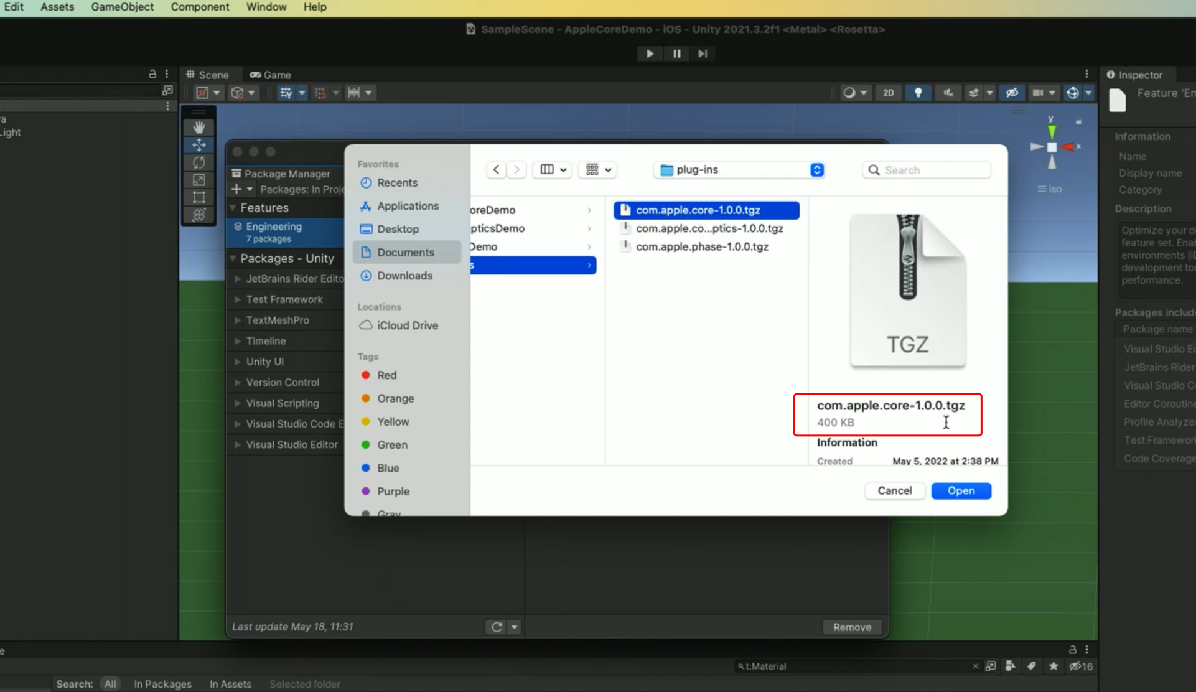Open Downloads in the sidebar

pos(406,276)
